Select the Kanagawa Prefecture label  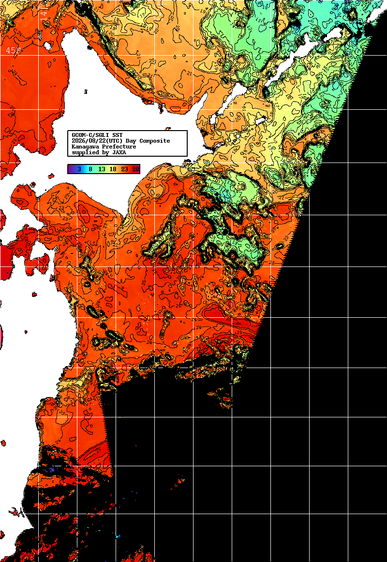pos(104,147)
